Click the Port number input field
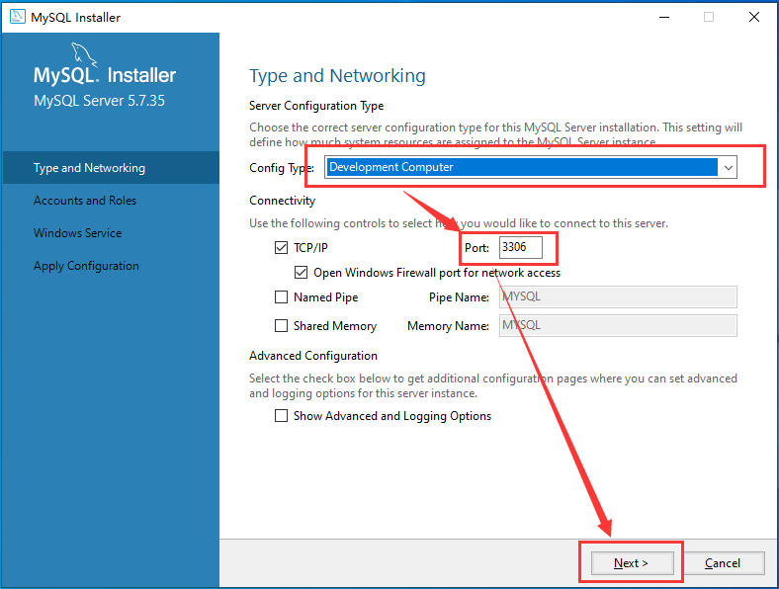Screen dimensions: 779x589 526,248
